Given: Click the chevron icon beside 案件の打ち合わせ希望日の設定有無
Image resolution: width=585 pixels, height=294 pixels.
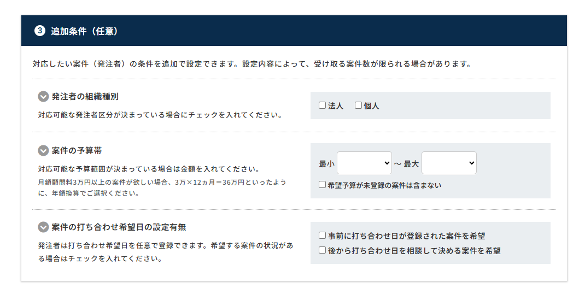Looking at the screenshot, I should pos(44,227).
